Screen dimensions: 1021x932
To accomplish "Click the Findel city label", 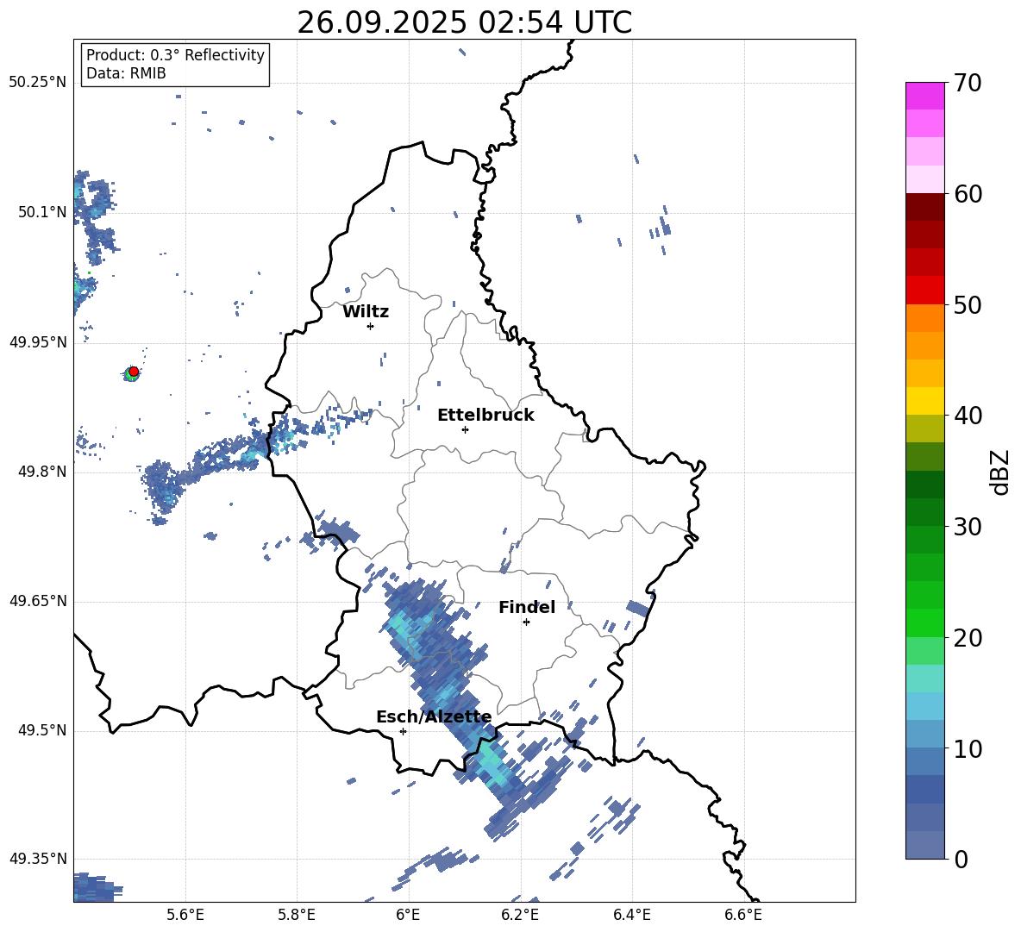I will (527, 607).
